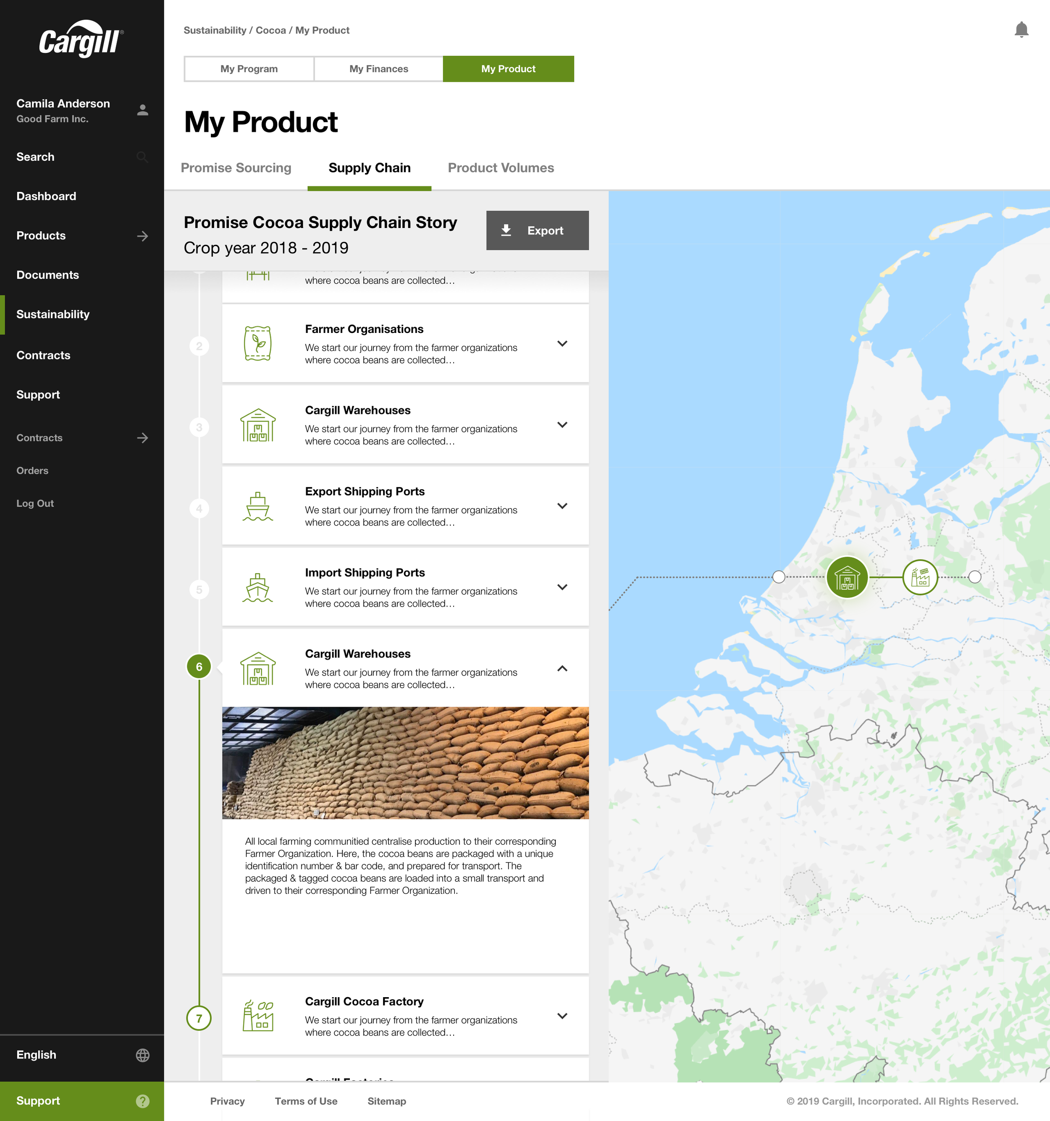Click the empty map waypoint left of warehouse
The width and height of the screenshot is (1050, 1121).
(x=779, y=577)
